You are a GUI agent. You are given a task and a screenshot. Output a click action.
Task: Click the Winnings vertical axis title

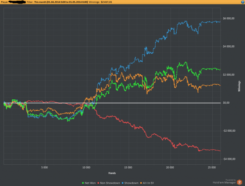tap(239, 86)
